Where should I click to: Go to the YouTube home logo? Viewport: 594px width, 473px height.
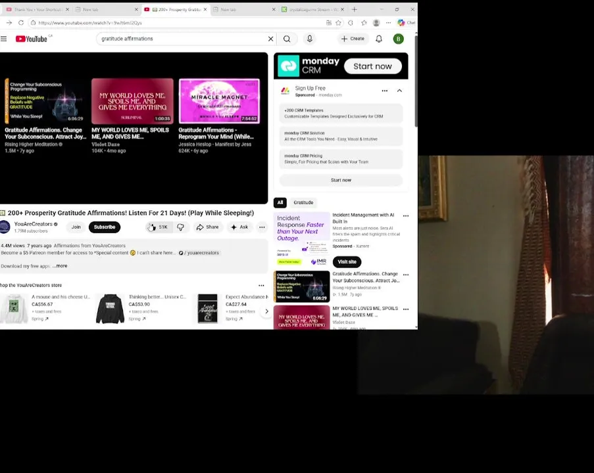pos(32,39)
